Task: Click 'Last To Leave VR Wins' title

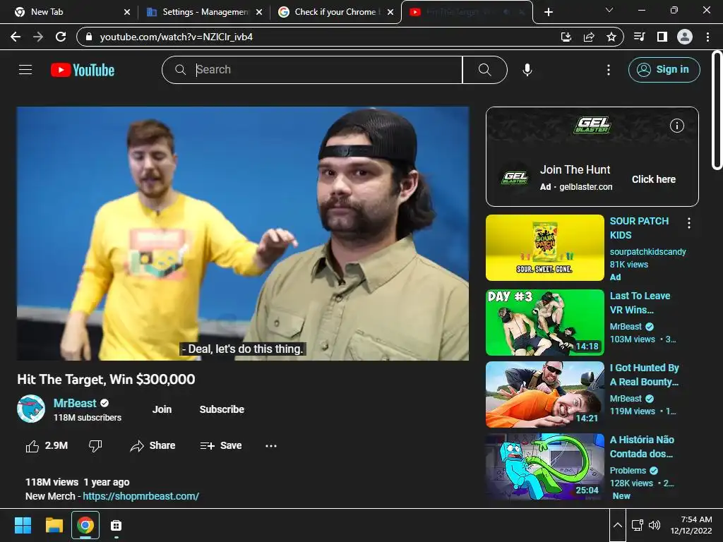Action: (x=640, y=303)
